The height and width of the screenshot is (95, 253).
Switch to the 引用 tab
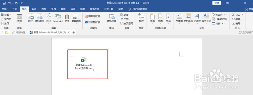click(x=53, y=9)
